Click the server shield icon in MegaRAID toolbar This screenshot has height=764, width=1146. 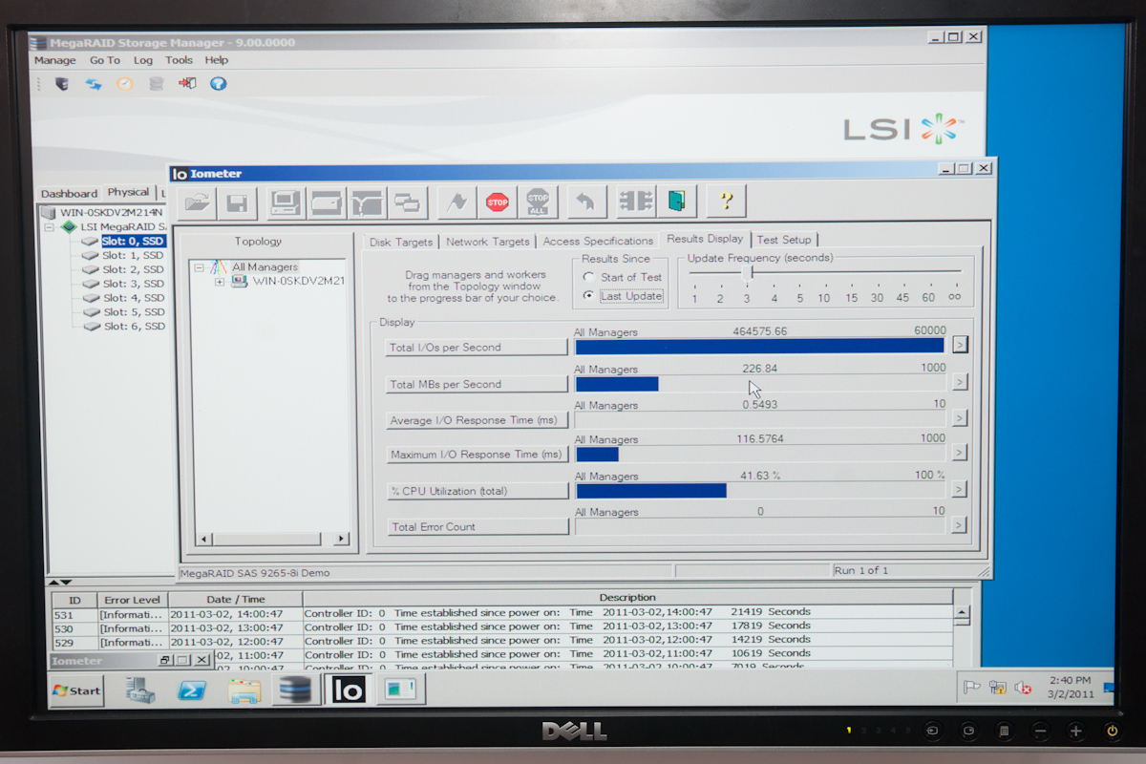[x=62, y=84]
